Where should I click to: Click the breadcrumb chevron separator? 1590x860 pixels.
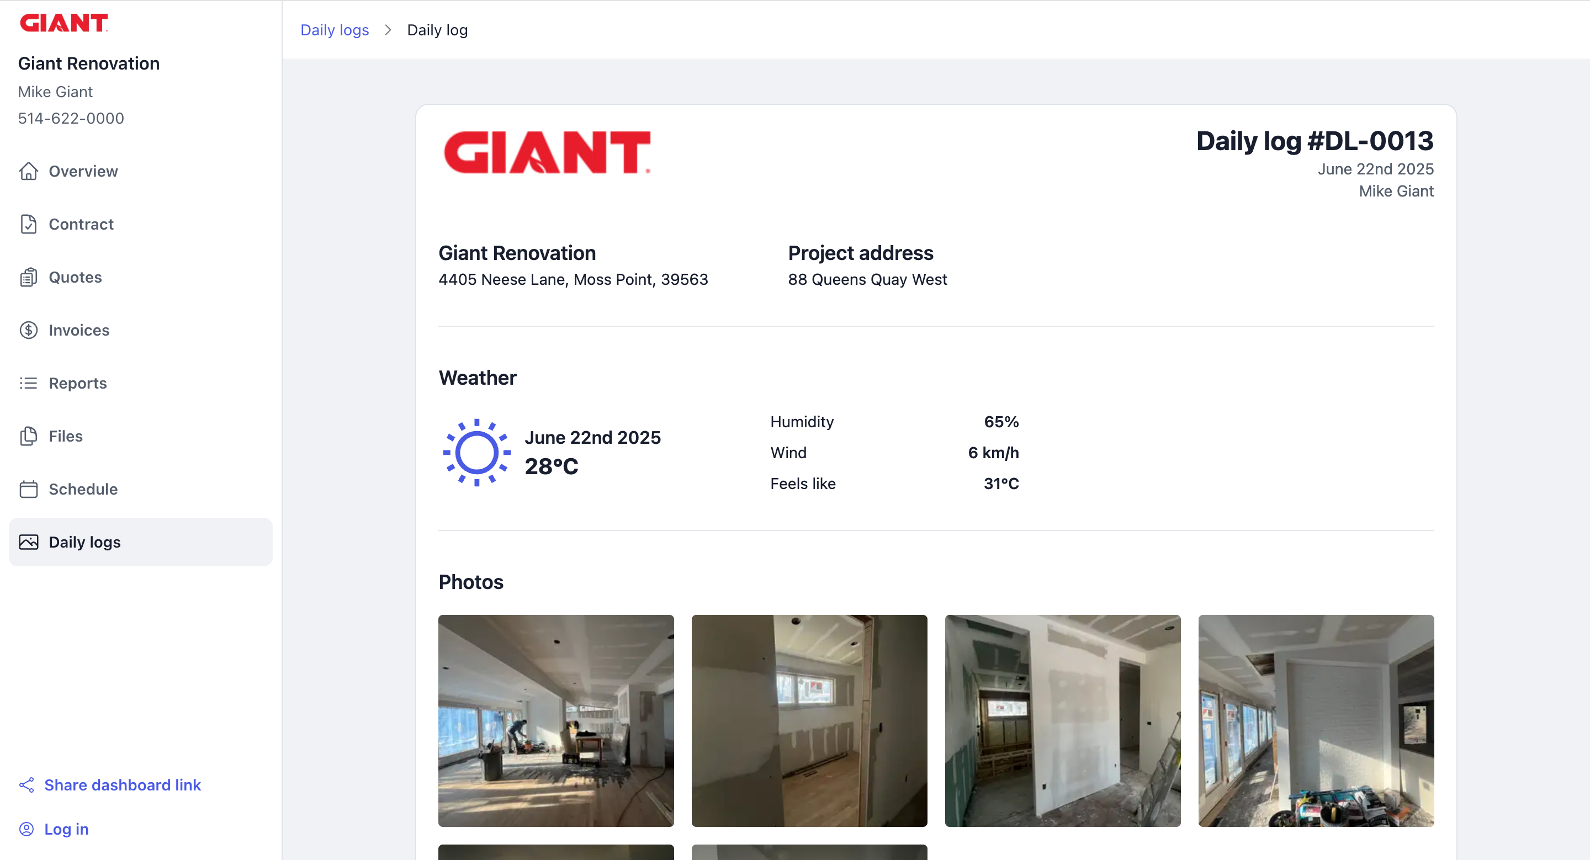click(388, 30)
